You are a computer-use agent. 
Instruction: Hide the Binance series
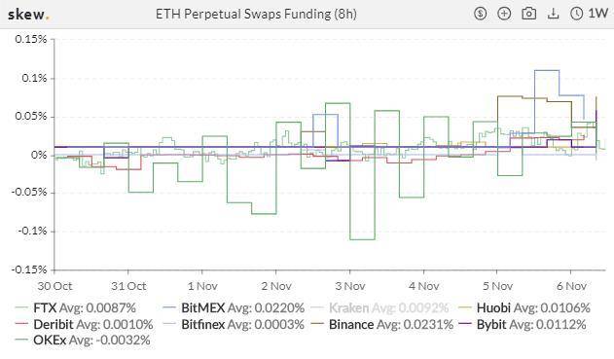click(x=381, y=324)
